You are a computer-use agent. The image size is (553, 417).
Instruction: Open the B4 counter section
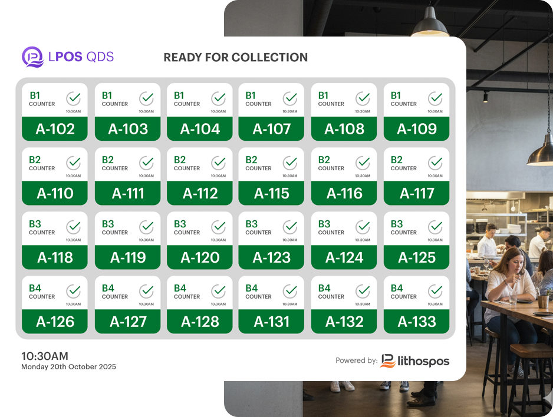pyautogui.click(x=35, y=287)
